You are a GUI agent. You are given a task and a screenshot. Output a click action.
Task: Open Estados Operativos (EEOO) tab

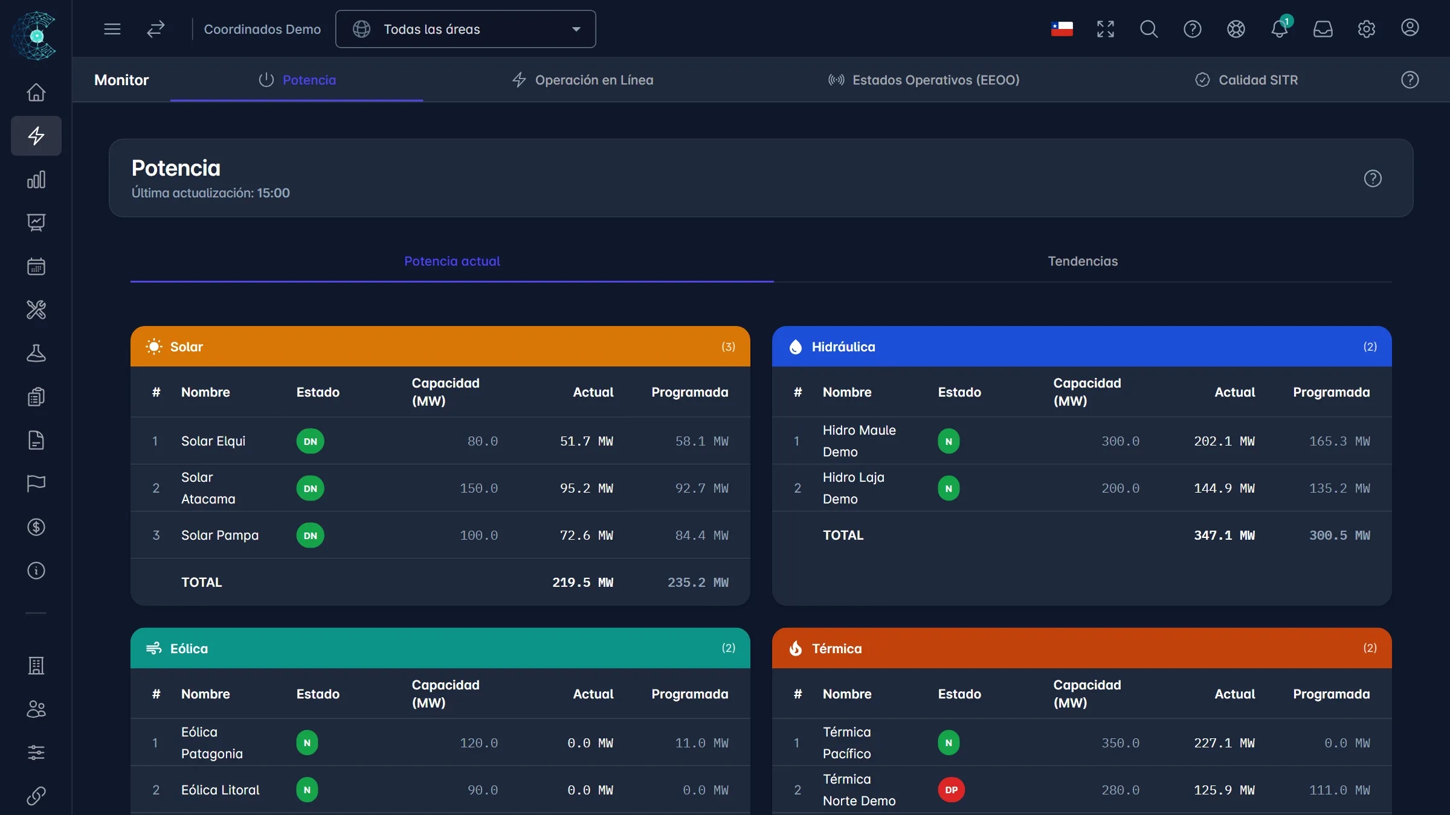click(x=924, y=80)
